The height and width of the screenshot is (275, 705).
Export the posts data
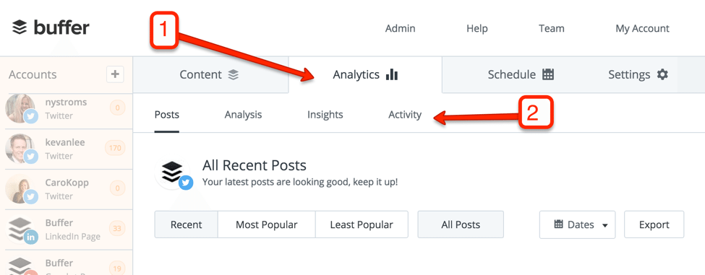(x=654, y=224)
